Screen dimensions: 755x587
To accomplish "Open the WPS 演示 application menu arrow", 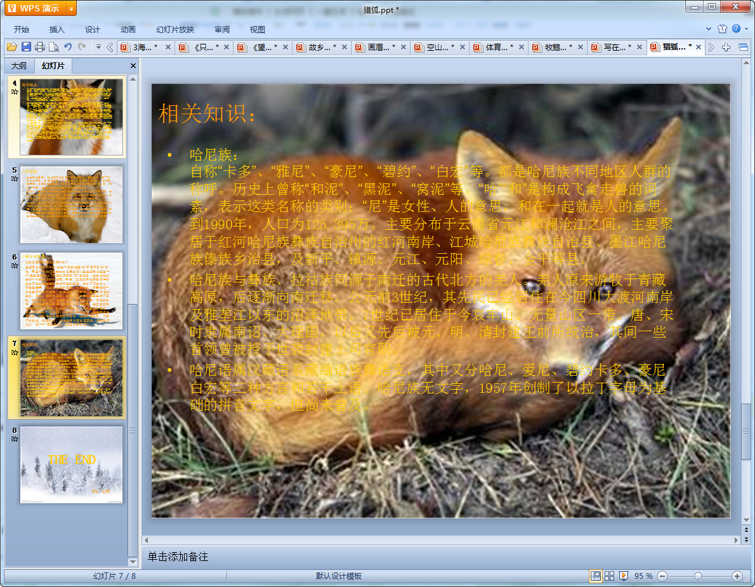I will click(71, 8).
